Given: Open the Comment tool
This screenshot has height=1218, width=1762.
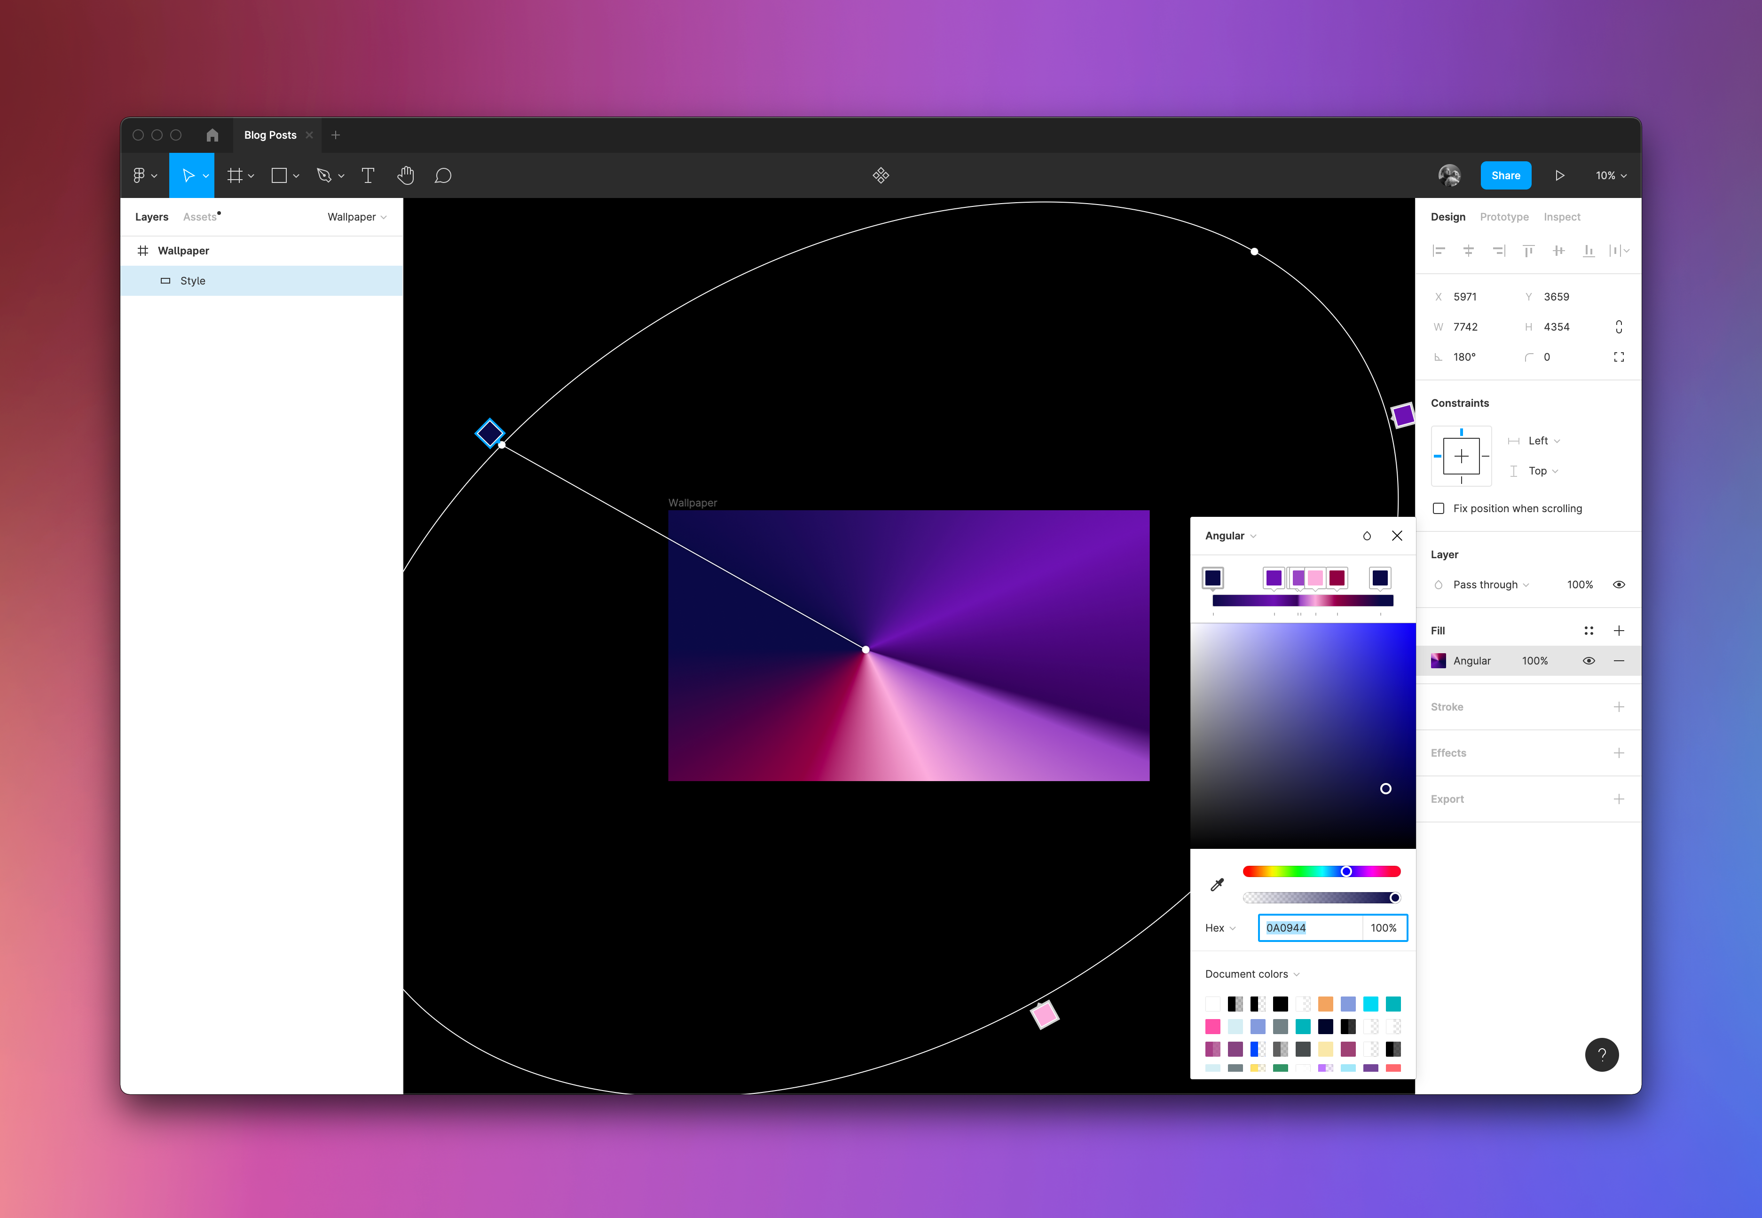Looking at the screenshot, I should pos(442,175).
